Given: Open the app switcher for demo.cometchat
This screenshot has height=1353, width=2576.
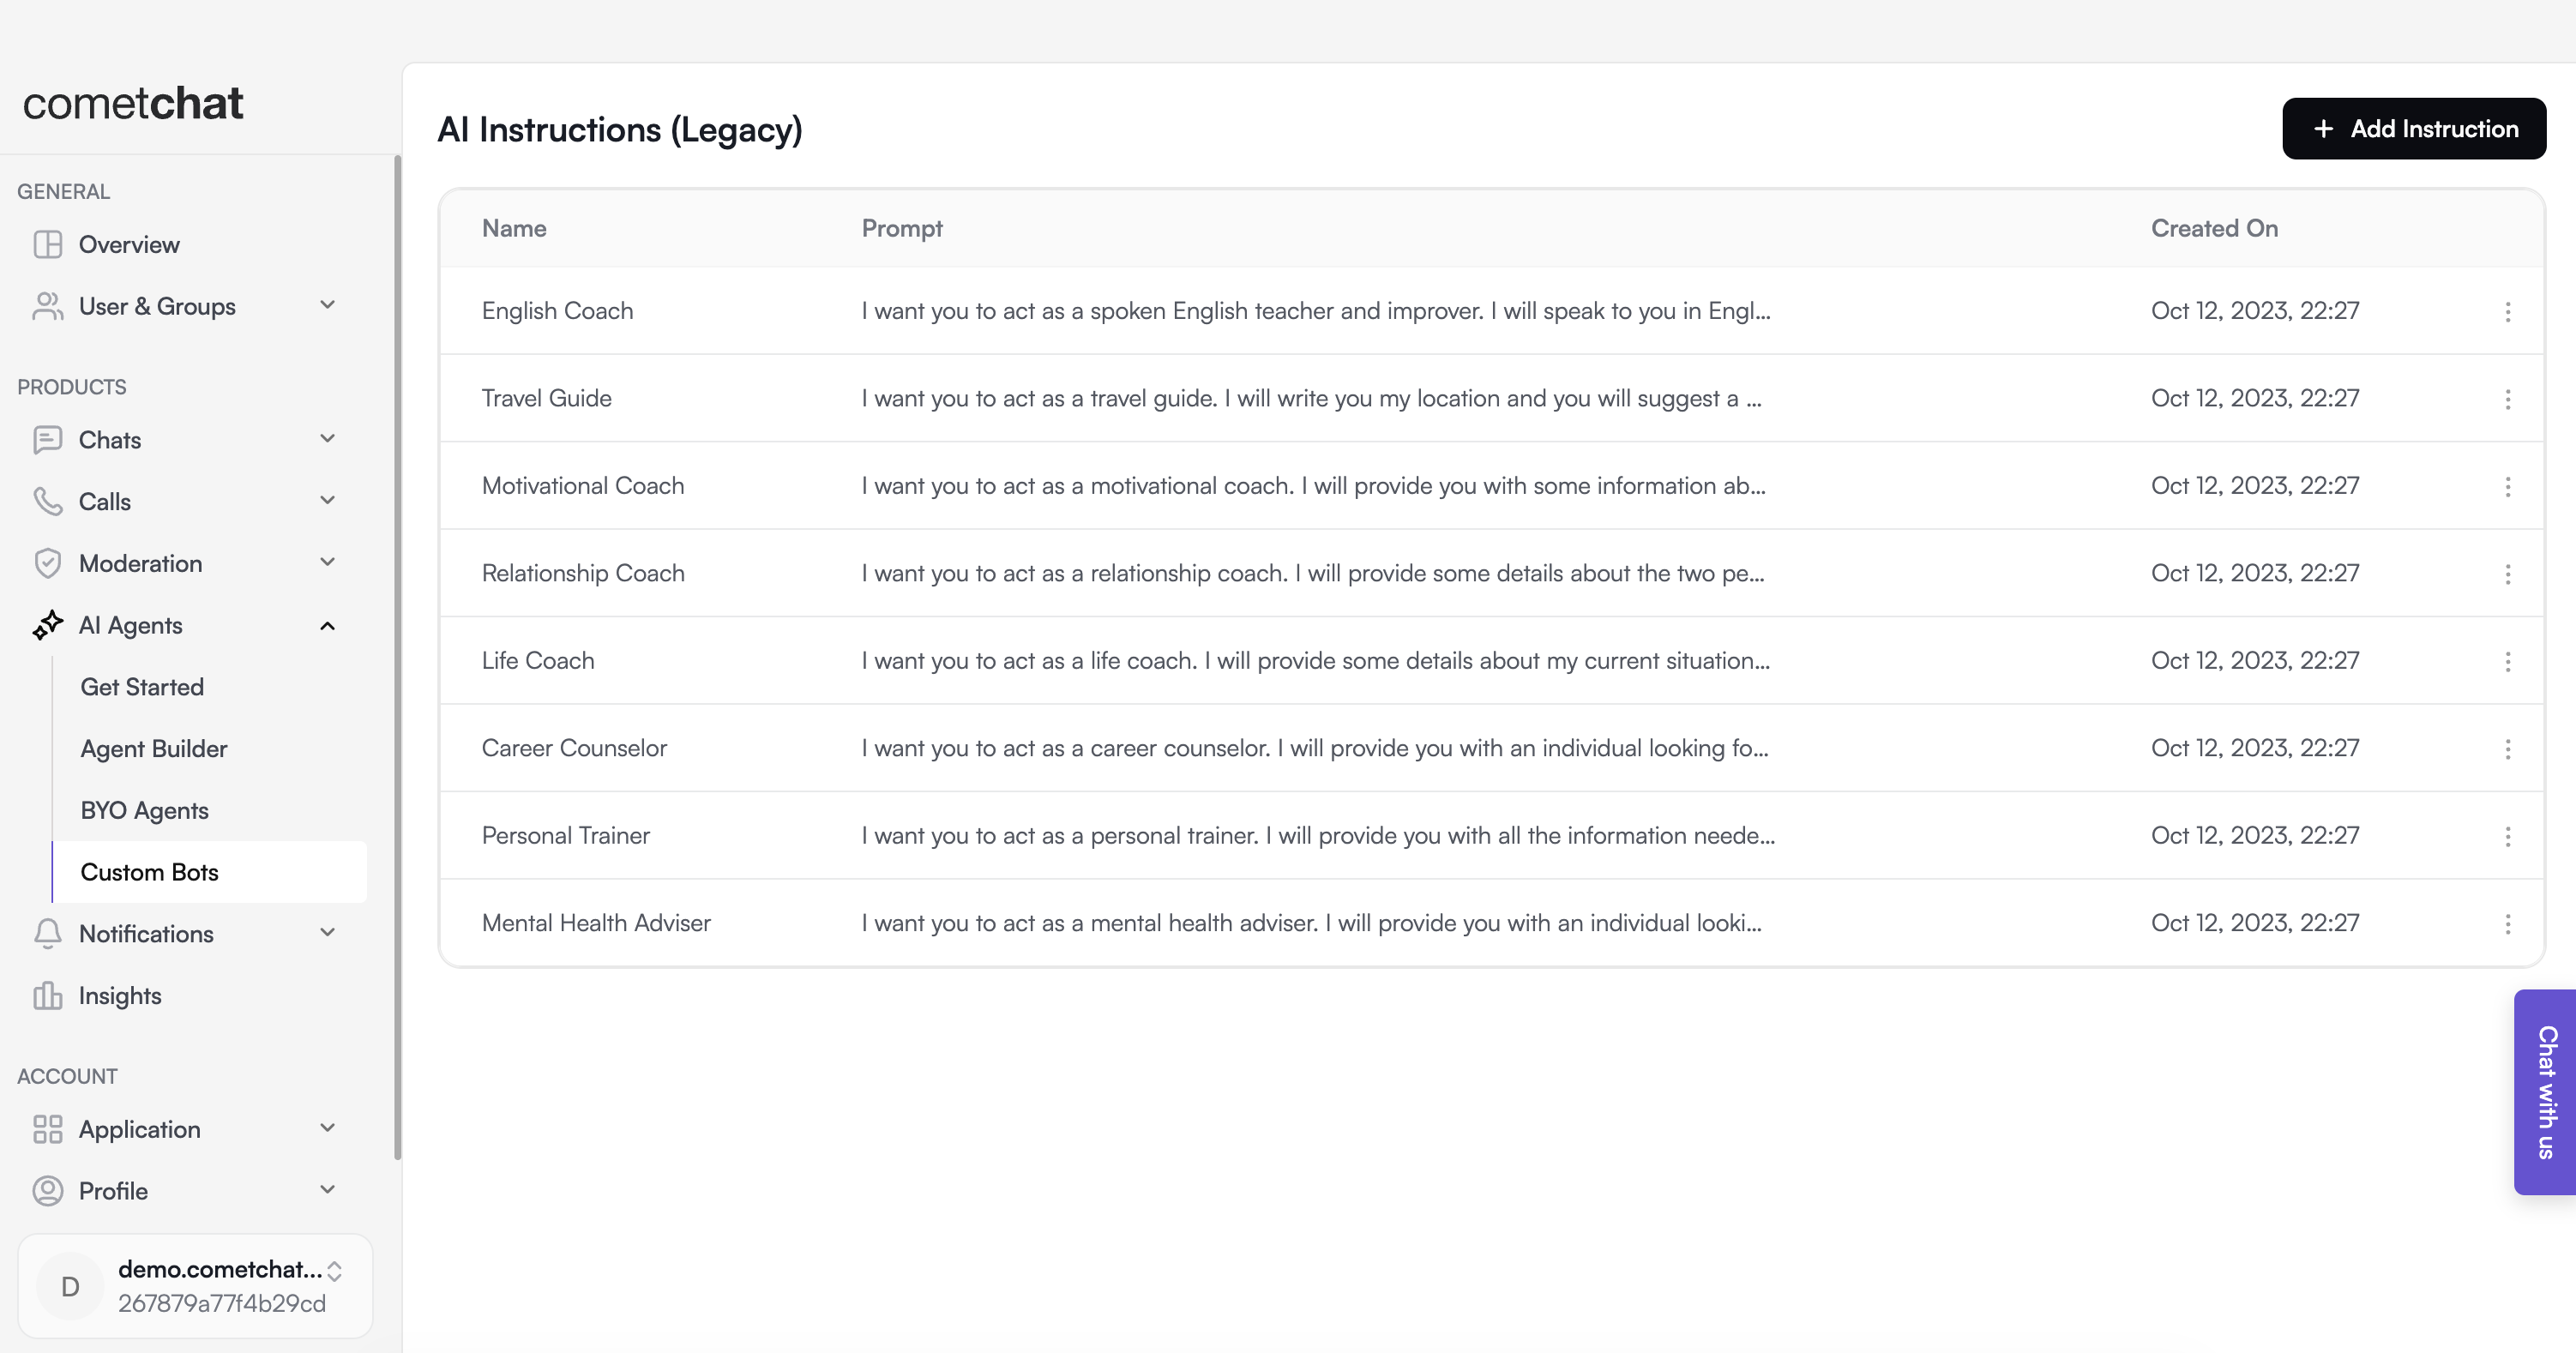Looking at the screenshot, I should click(335, 1272).
